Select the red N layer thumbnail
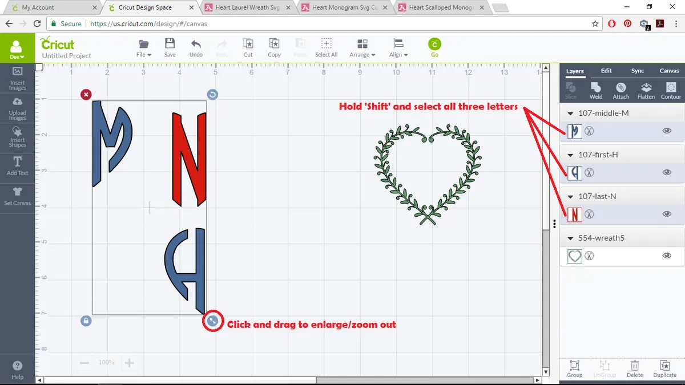This screenshot has width=685, height=385. [x=575, y=214]
